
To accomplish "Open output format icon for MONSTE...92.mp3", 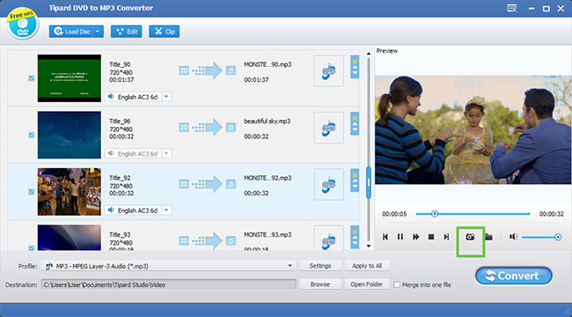I will pos(329,184).
